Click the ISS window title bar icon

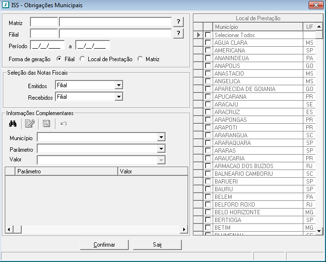pos(5,5)
